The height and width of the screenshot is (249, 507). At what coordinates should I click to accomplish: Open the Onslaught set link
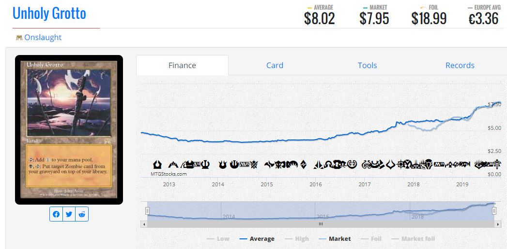coord(43,37)
